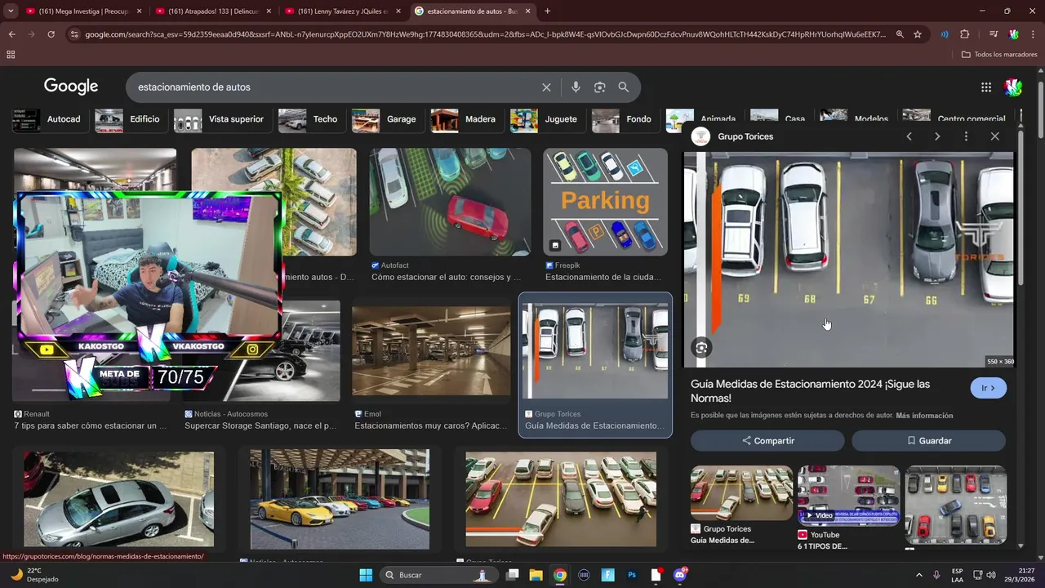1045x588 pixels.
Task: Open Chrome three-dot menu
Action: pyautogui.click(x=1033, y=34)
